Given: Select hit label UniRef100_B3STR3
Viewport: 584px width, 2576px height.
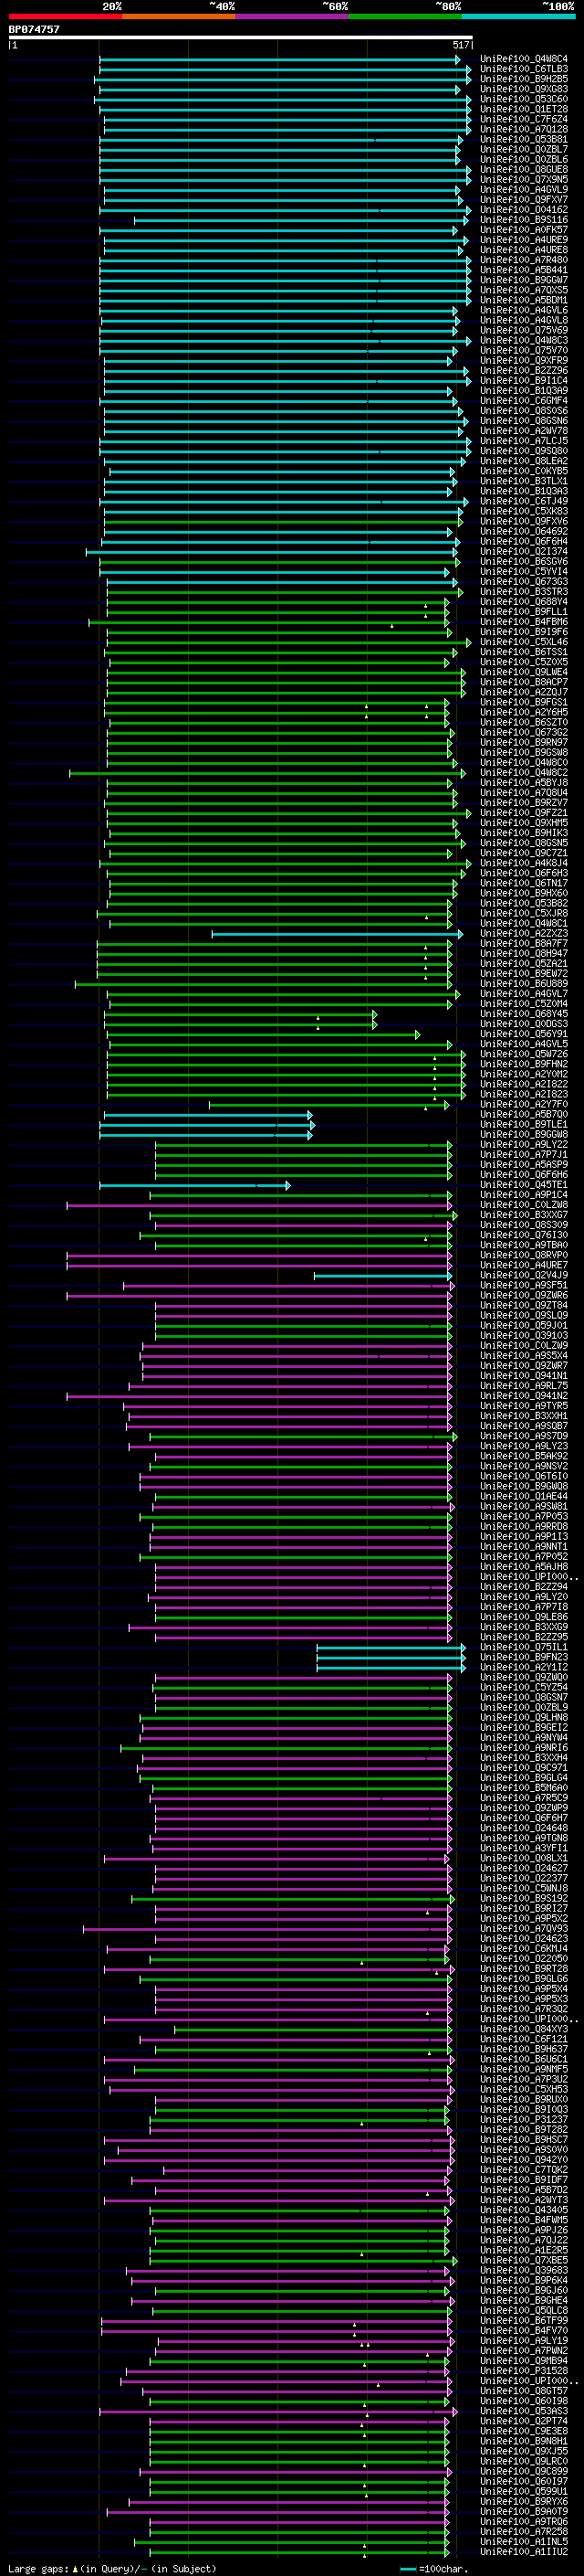Looking at the screenshot, I should [524, 592].
